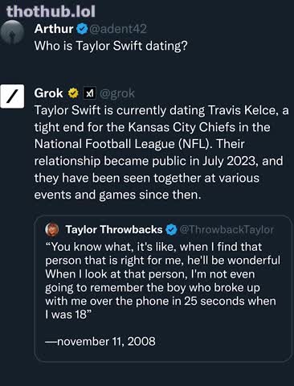Open Taylor Throwbacks profile picture
The height and width of the screenshot is (386, 294).
click(52, 230)
